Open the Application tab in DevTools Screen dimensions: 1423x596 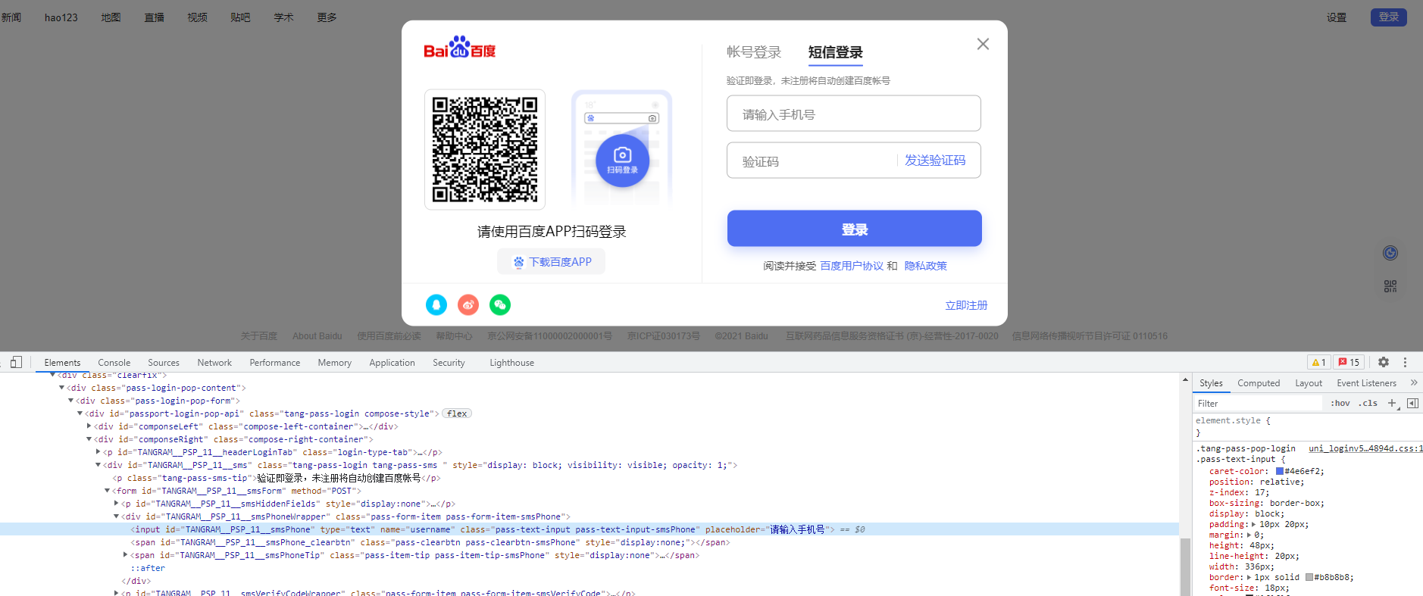[x=392, y=363]
